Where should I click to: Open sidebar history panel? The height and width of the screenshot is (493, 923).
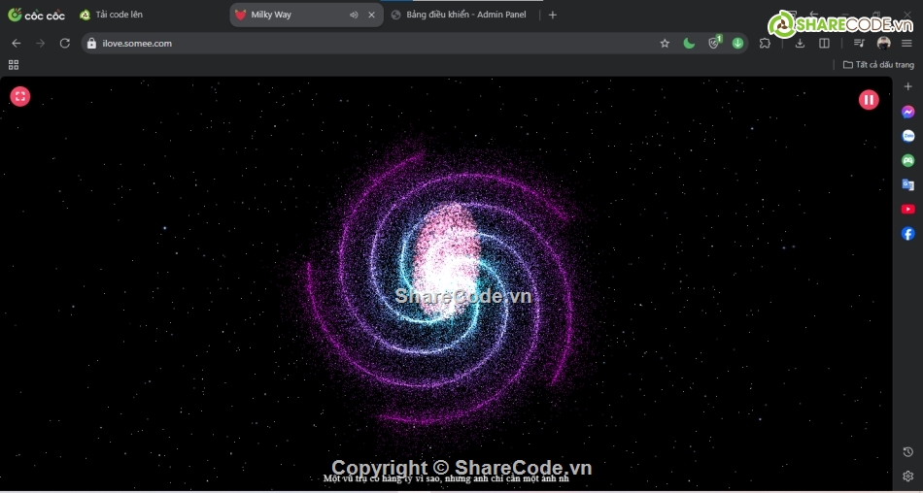[907, 452]
